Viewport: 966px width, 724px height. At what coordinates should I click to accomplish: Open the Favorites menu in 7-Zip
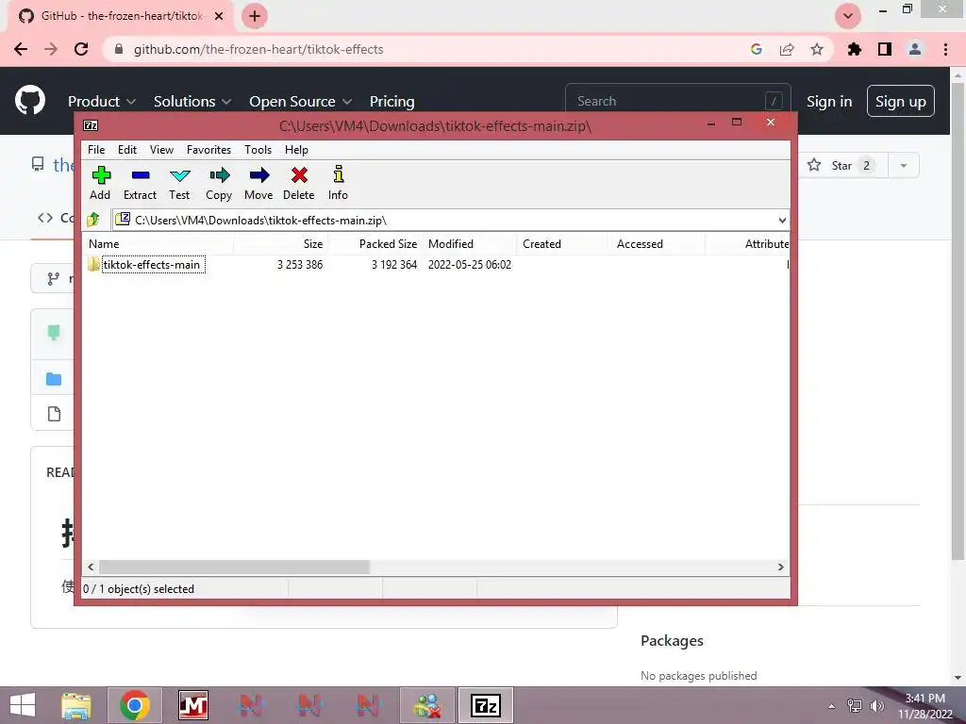tap(208, 150)
